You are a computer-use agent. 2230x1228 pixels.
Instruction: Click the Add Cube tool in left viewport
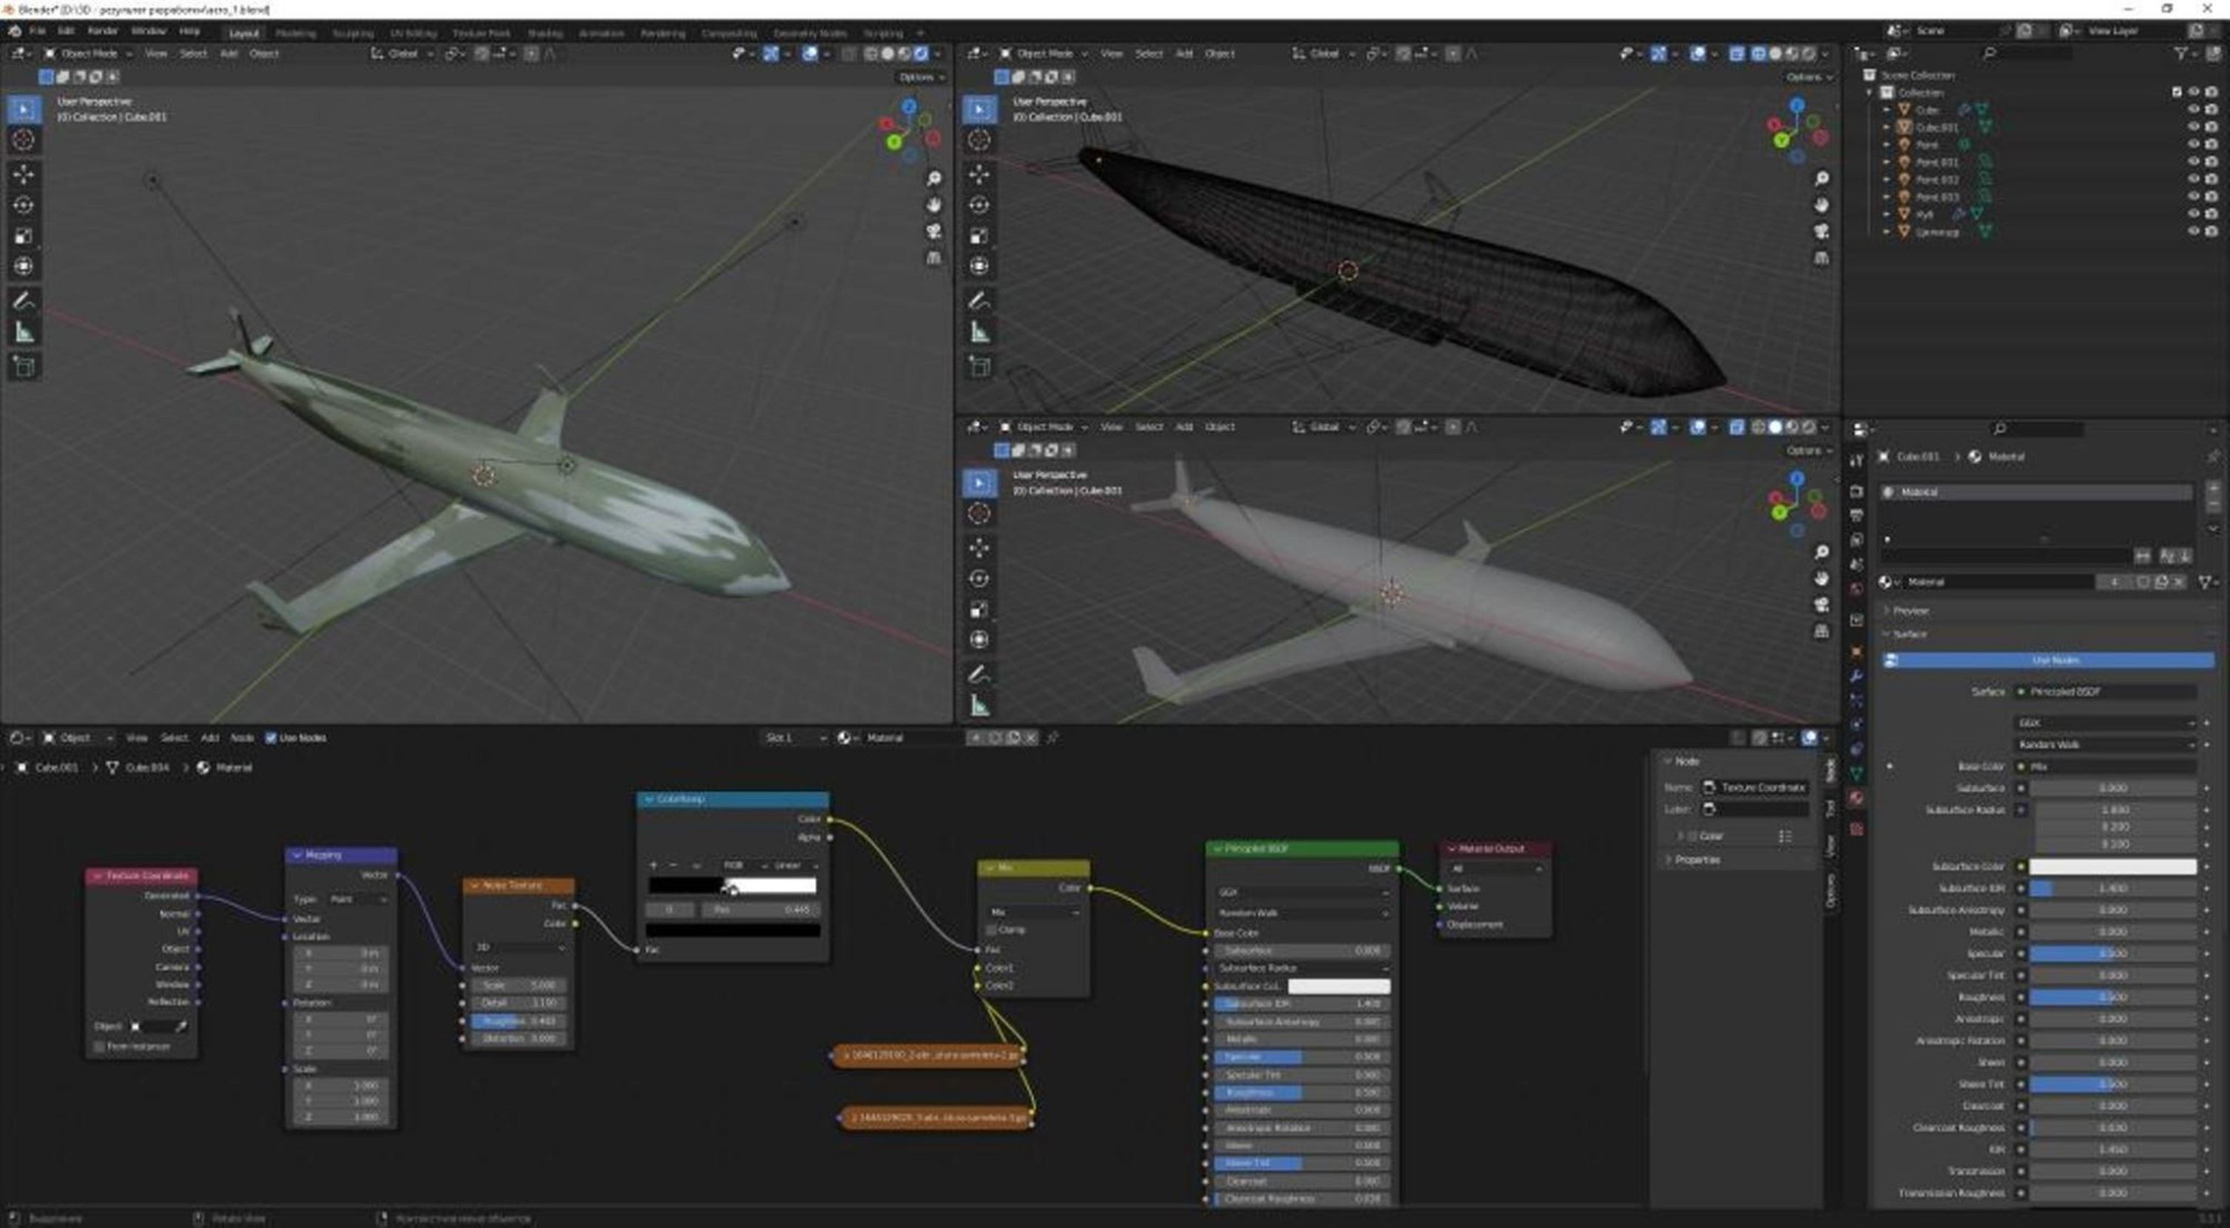24,367
